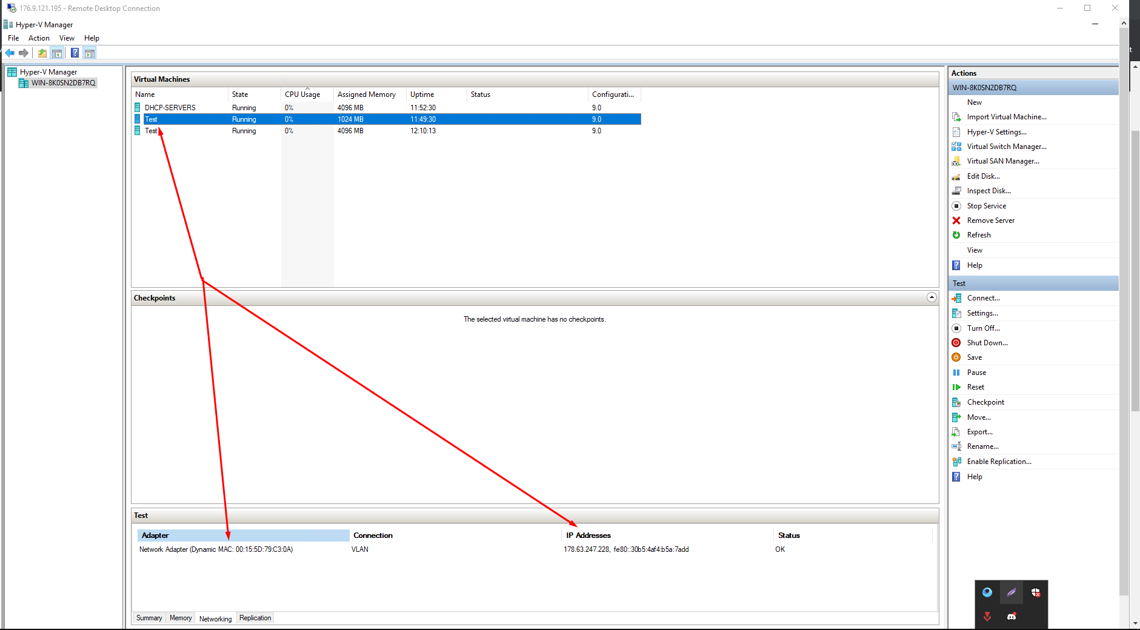The width and height of the screenshot is (1140, 630).
Task: Switch to the Replication tab
Action: (x=255, y=617)
